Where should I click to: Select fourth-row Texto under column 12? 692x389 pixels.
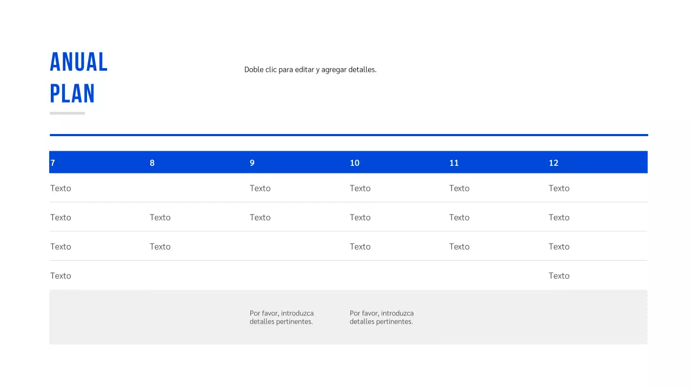click(x=559, y=276)
